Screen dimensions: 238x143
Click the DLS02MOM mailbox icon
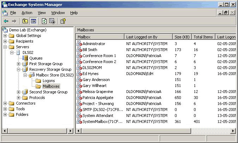(79, 68)
